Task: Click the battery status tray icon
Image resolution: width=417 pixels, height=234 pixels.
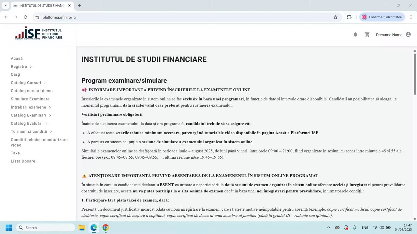Action: (x=388, y=227)
